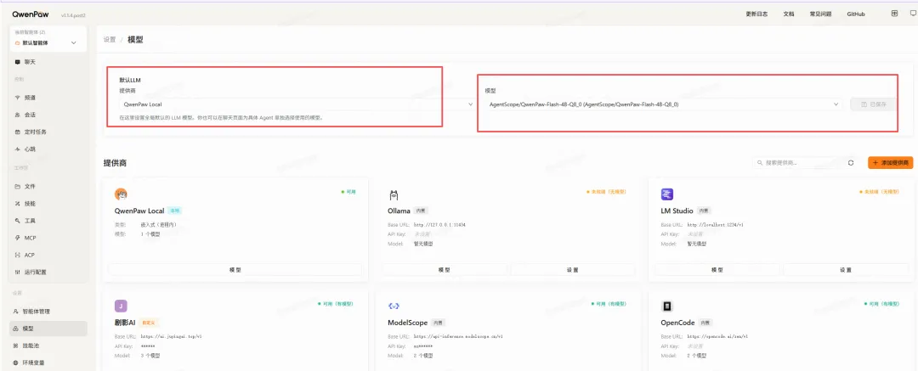Image resolution: width=918 pixels, height=371 pixels.
Task: Click the orange 添加提供商 button
Action: [890, 163]
